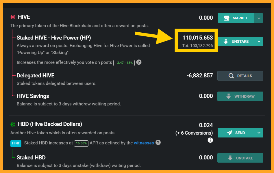Viewport: 274px width, 173px height.
Task: Click the question mark beside voting APR
Action: click(139, 62)
